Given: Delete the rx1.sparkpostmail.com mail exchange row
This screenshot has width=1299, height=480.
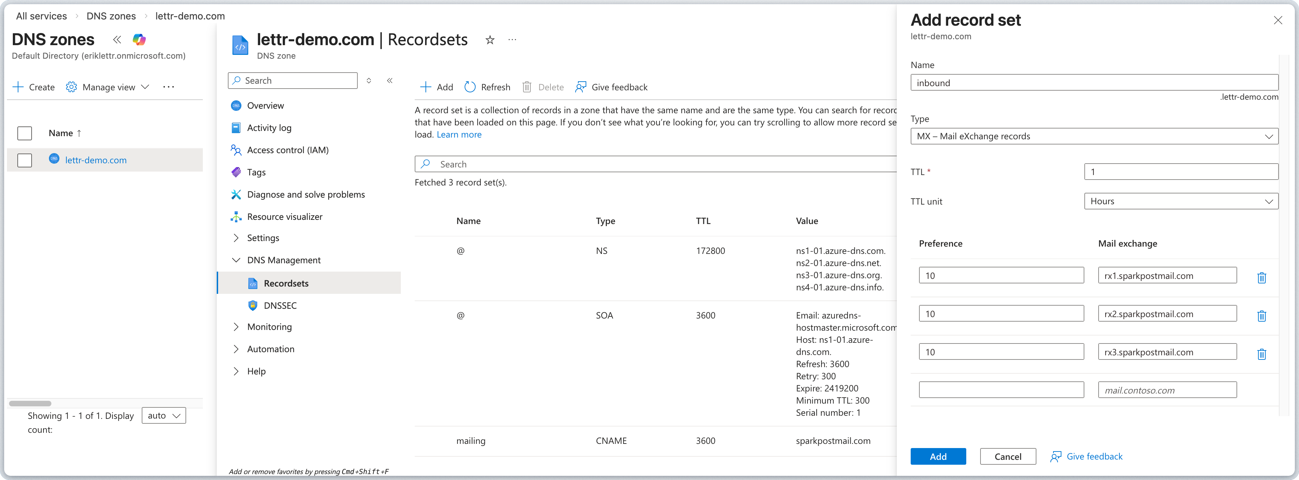Looking at the screenshot, I should point(1262,277).
